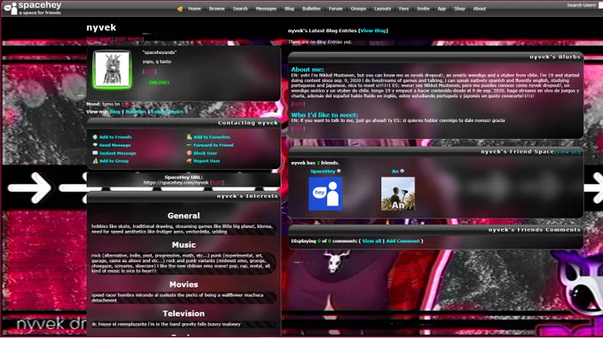Click the Add to Friends link
Image resolution: width=603 pixels, height=338 pixels.
pos(115,137)
